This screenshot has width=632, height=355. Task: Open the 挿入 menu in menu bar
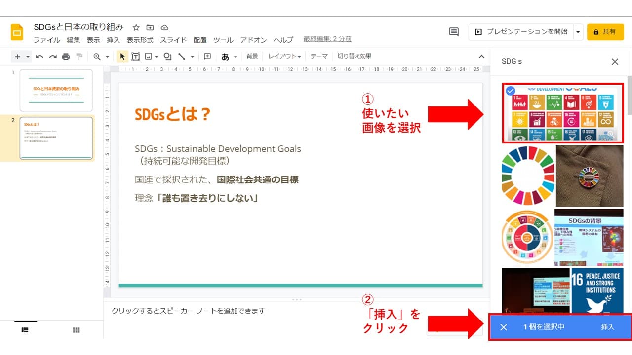(113, 40)
